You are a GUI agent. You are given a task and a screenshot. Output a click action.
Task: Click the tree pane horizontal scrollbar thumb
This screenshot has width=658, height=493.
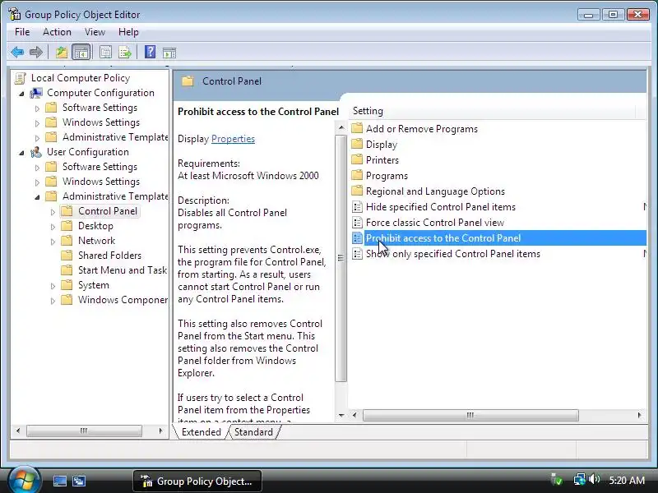click(x=84, y=431)
